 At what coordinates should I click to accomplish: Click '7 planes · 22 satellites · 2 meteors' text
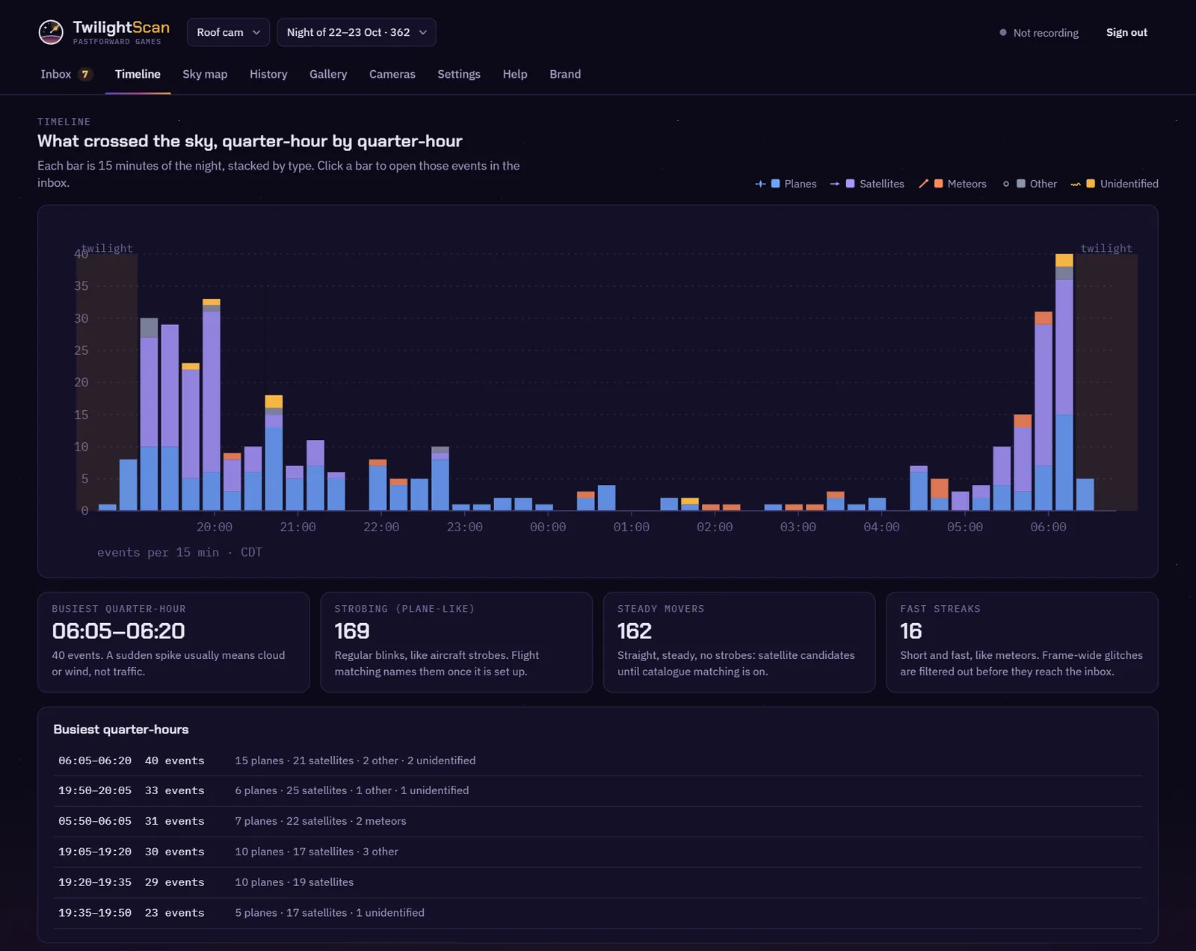pos(321,821)
